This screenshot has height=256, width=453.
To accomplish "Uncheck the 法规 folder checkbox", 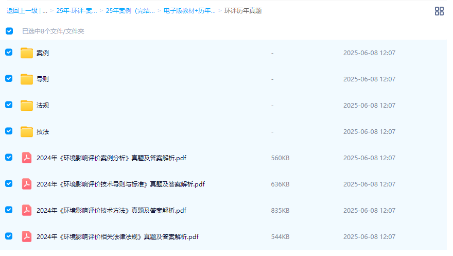I will click(9, 105).
